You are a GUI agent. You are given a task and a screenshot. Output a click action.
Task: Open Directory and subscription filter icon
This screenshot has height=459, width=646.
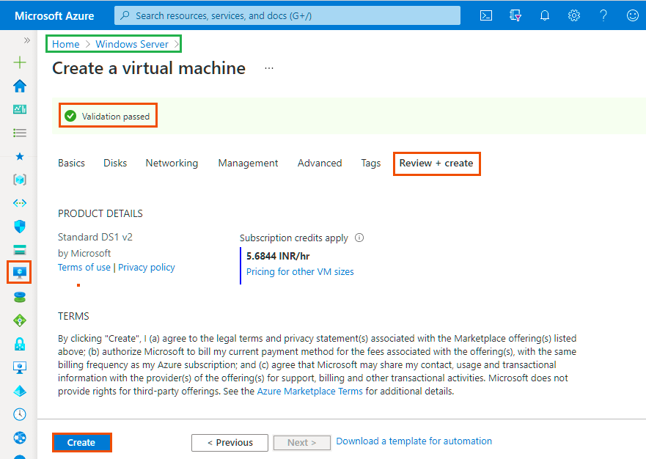515,15
